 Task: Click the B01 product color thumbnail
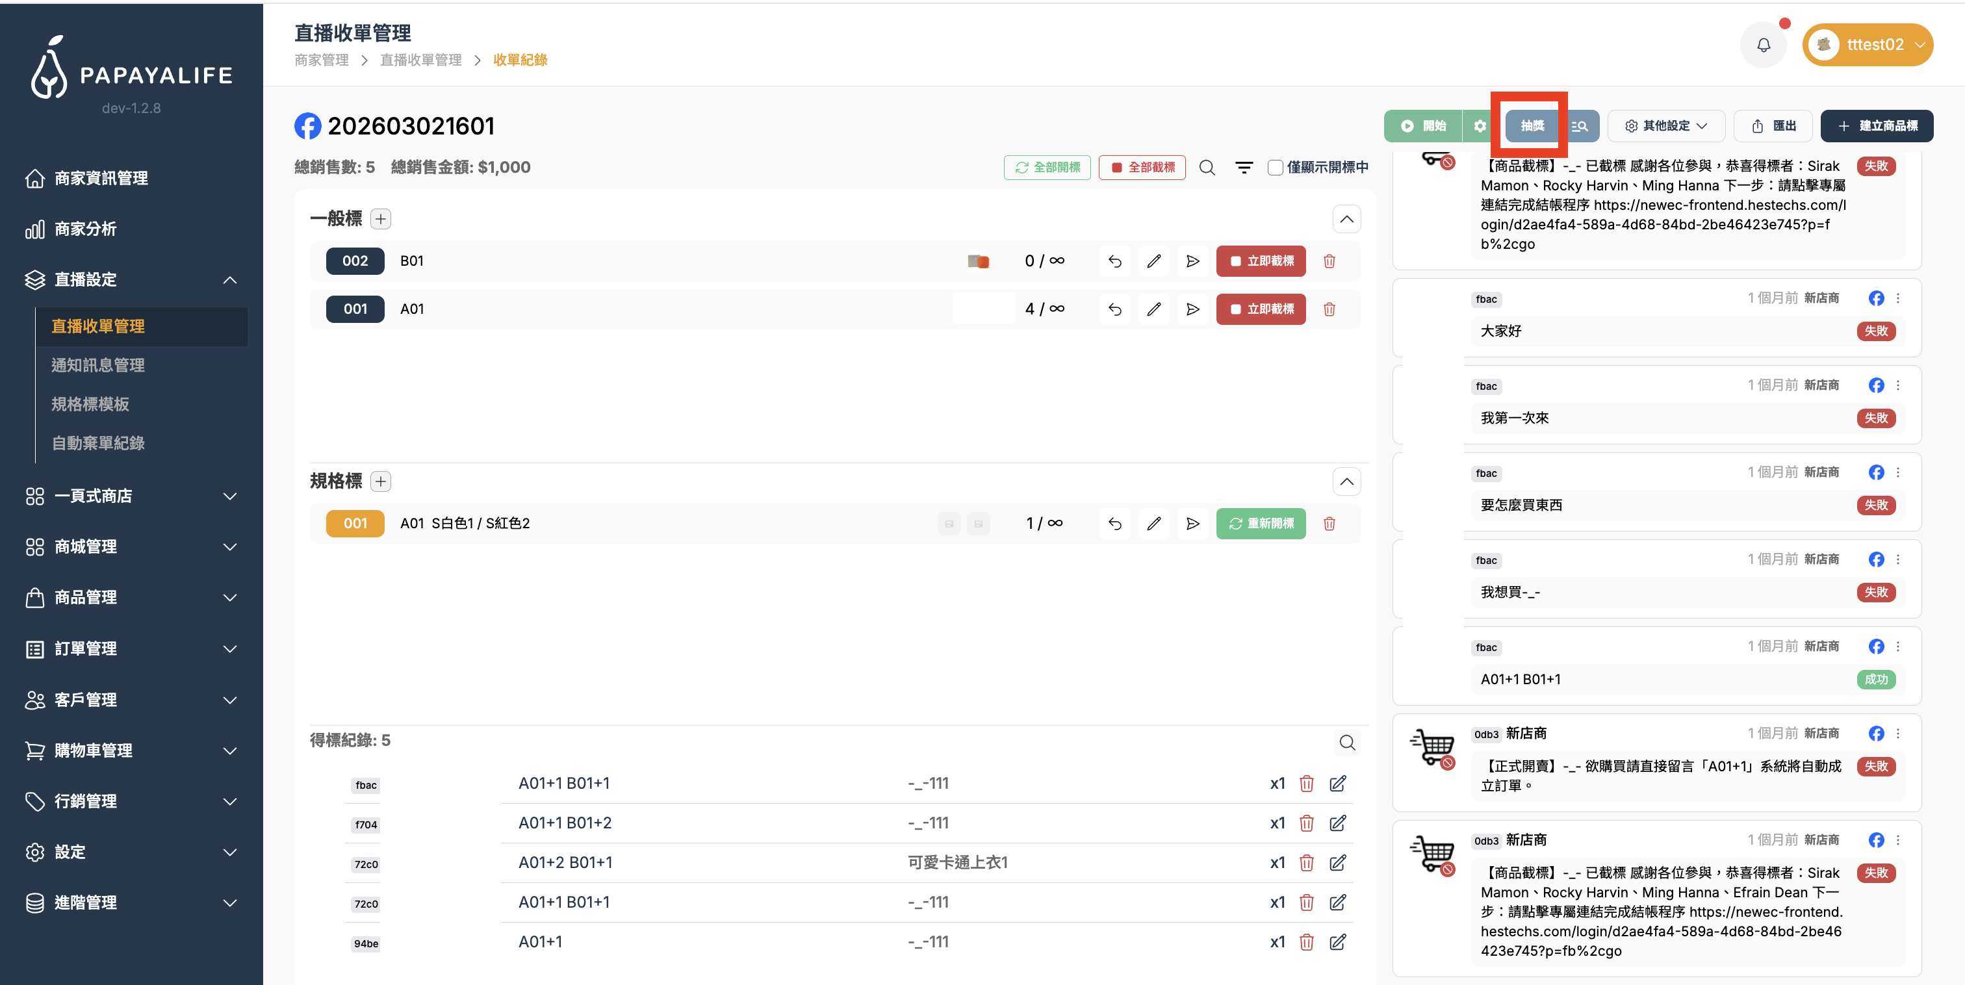(x=978, y=261)
